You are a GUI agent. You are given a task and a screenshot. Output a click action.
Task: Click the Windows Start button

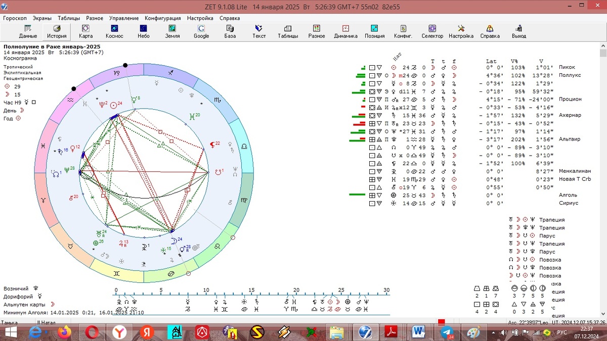click(x=10, y=332)
